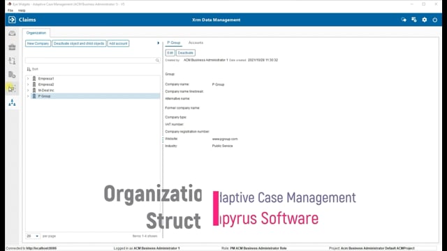Screen dimensions: 447x251
Task: Click the Public Service industry value
Action: pyautogui.click(x=222, y=146)
